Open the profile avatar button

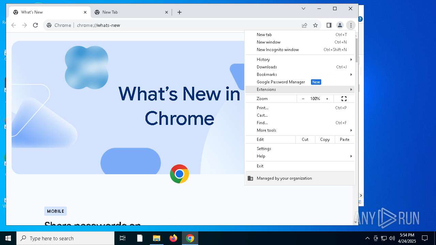(x=340, y=25)
